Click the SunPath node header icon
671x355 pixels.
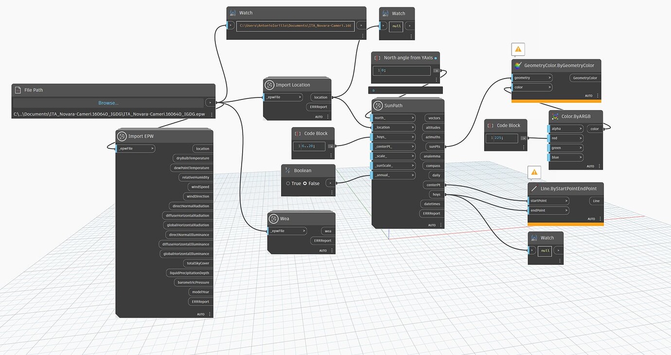[378, 105]
